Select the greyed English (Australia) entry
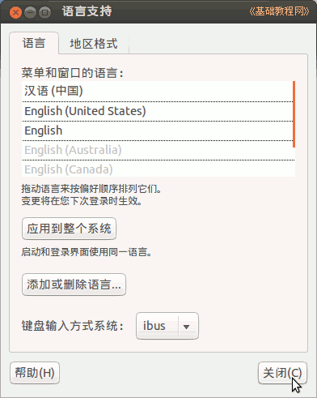This screenshot has width=317, height=398. (157, 150)
